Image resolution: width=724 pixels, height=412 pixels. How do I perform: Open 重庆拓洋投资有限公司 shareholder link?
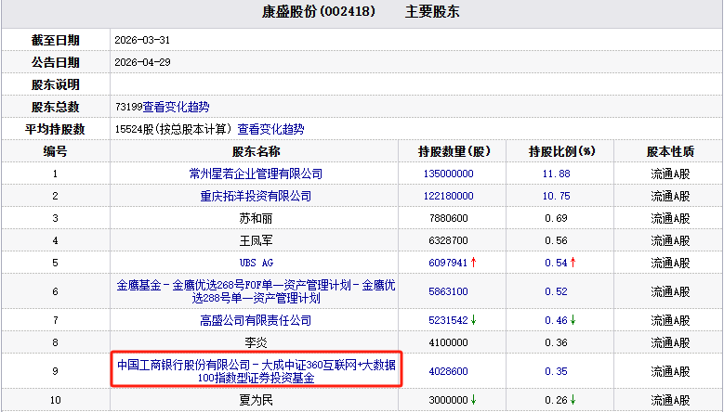[256, 196]
